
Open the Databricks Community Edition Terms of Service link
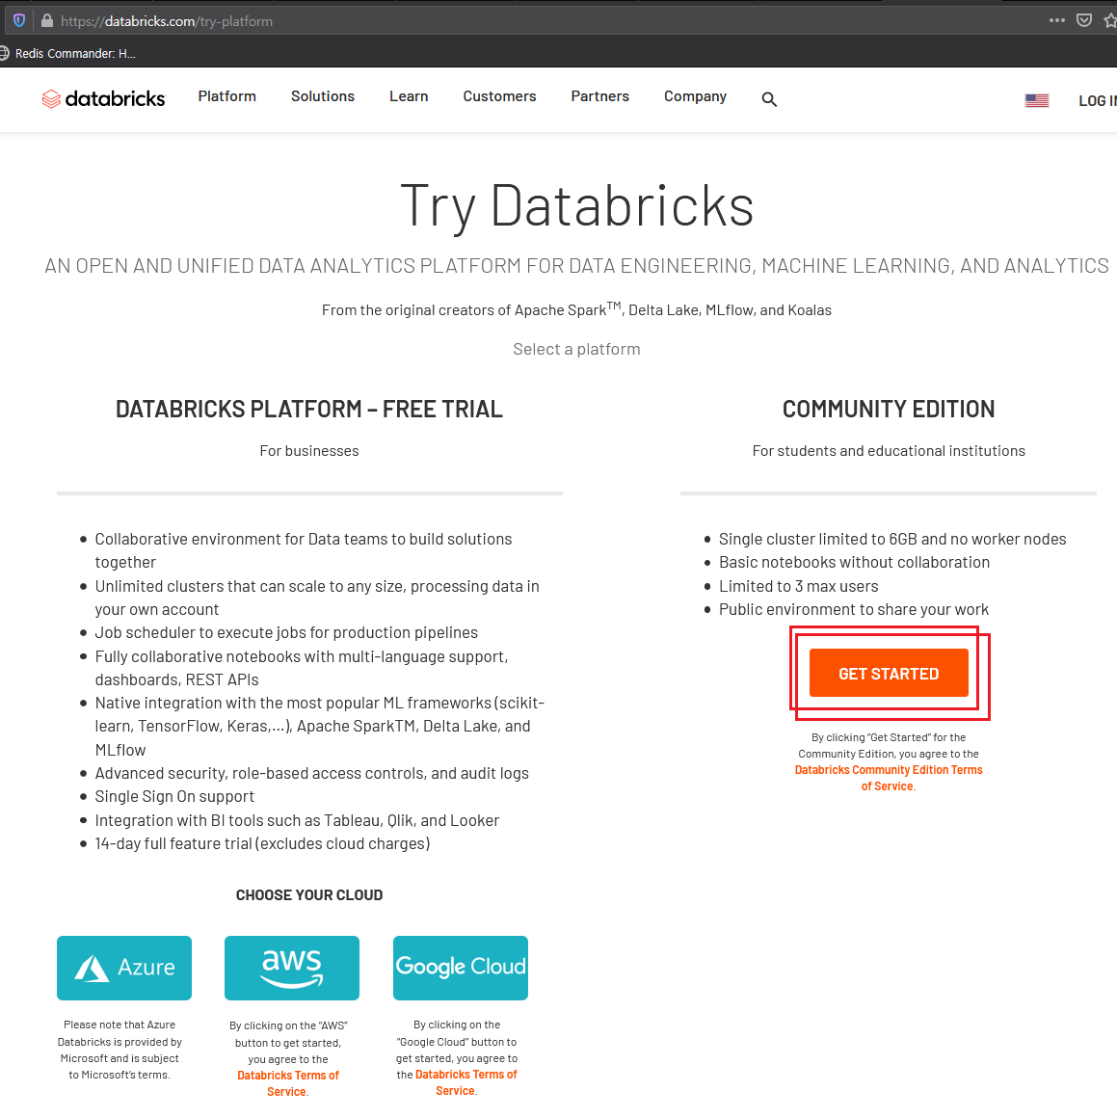click(888, 777)
